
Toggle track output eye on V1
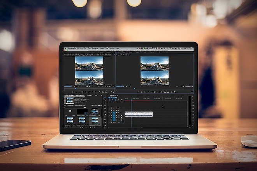tap(118, 113)
